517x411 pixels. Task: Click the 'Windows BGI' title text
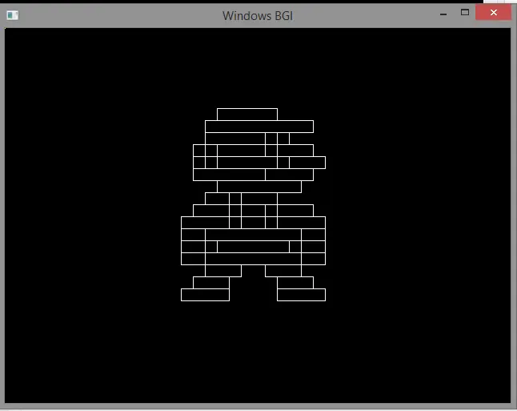[258, 16]
